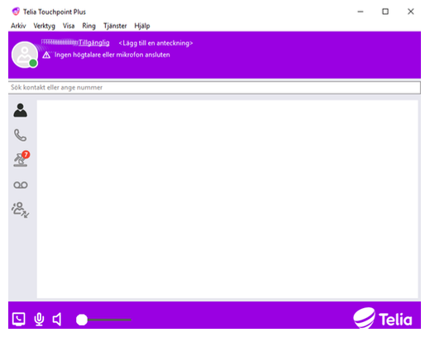This screenshot has height=342, width=430.
Task: Focus the 'Sök kontakt eller ange nummer' field
Action: click(x=214, y=88)
